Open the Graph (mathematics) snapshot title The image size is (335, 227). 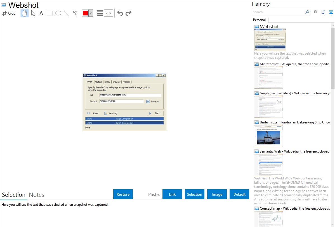point(294,93)
